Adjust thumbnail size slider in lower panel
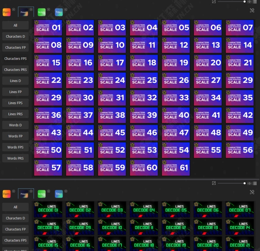Image resolution: width=260 pixels, height=251 pixels. (232, 183)
